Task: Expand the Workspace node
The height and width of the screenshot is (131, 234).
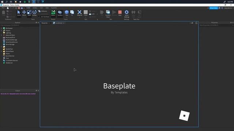Action: pyautogui.click(x=1, y=28)
